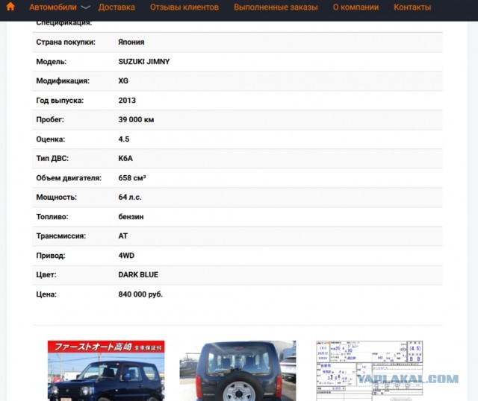The height and width of the screenshot is (401, 478).
Task: Click the price 840 000 руб.
Action: tap(140, 294)
